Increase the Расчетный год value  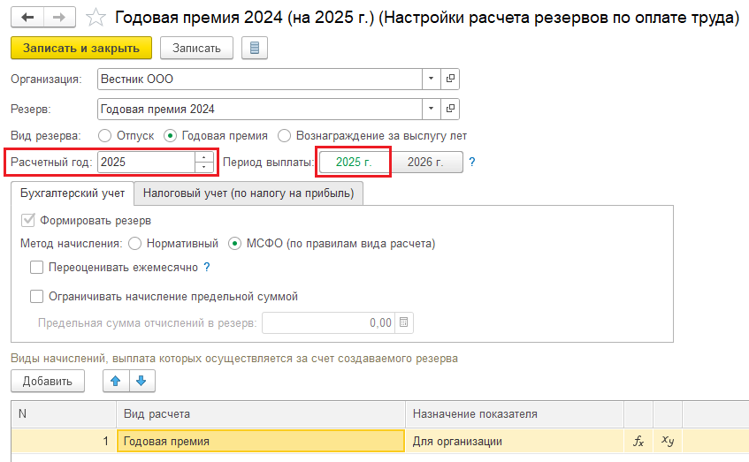click(204, 158)
